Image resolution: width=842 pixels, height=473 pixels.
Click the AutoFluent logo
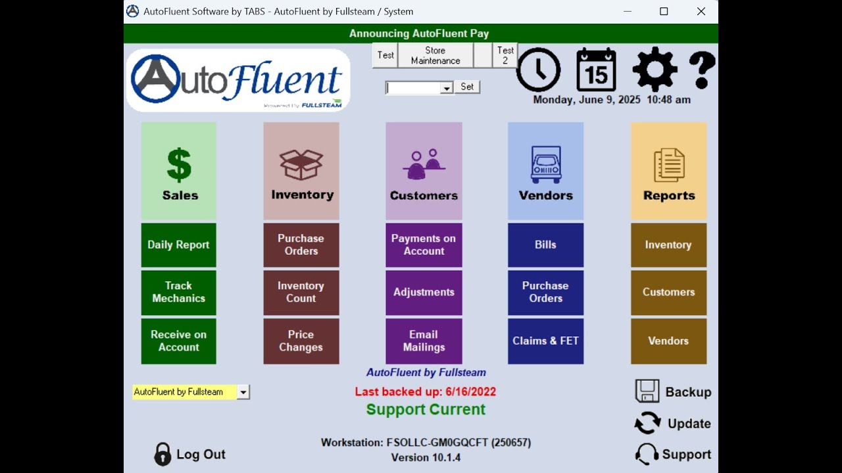(x=237, y=80)
